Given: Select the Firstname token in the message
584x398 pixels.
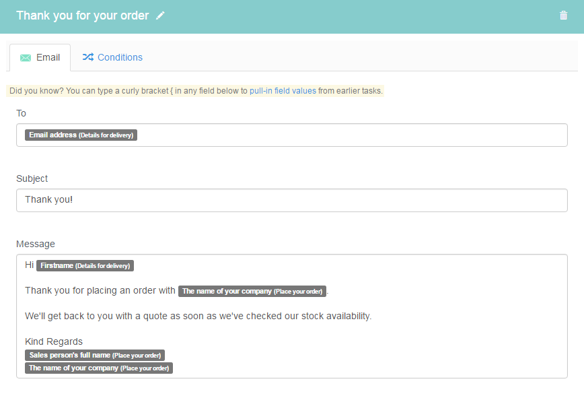Looking at the screenshot, I should click(85, 266).
